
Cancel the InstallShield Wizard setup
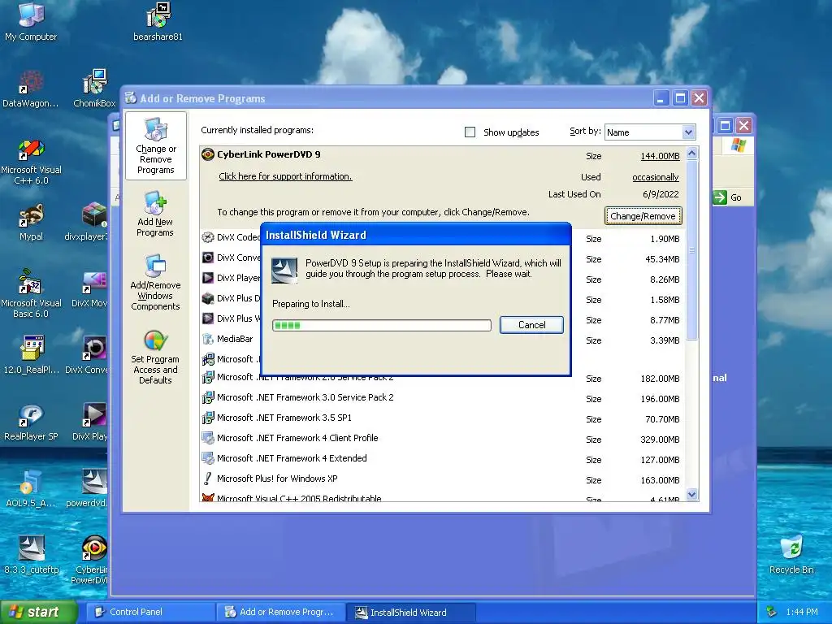click(x=531, y=325)
